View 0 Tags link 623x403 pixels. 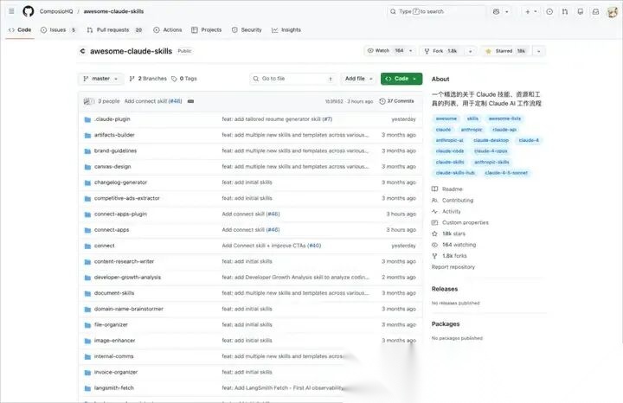(x=184, y=79)
